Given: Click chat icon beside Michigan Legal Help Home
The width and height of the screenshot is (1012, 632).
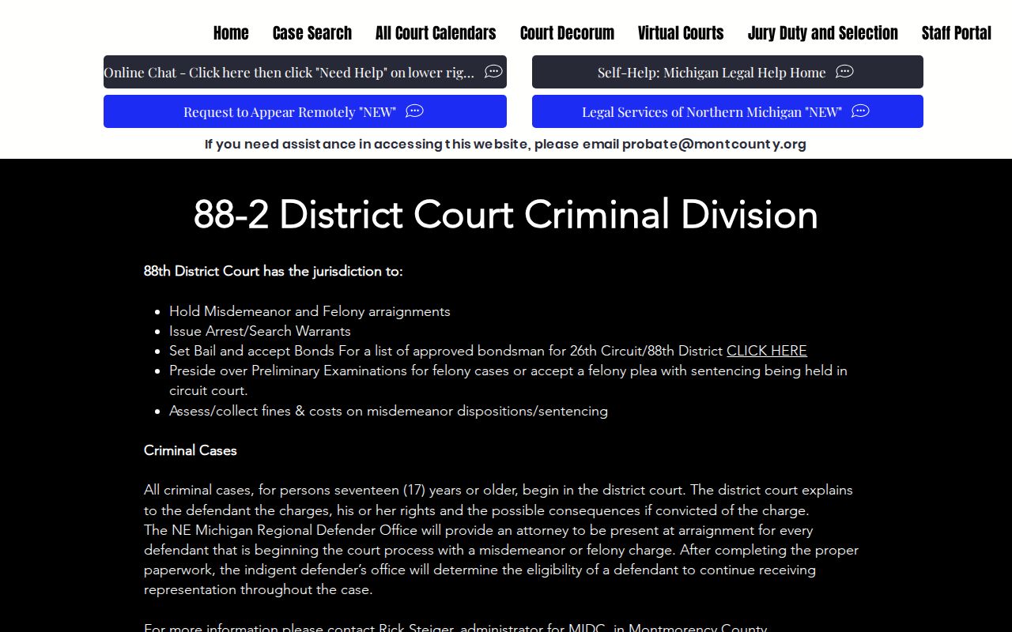Looking at the screenshot, I should (844, 72).
